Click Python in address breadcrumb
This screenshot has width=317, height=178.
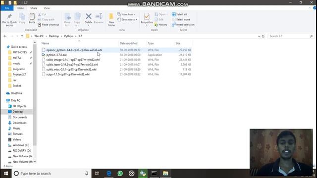[x=68, y=36]
